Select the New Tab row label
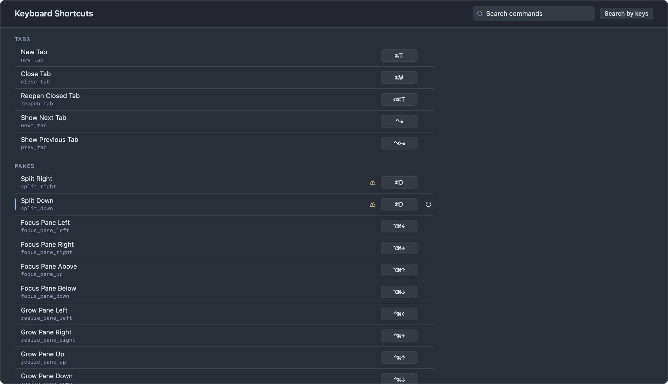The width and height of the screenshot is (668, 384). pos(34,52)
